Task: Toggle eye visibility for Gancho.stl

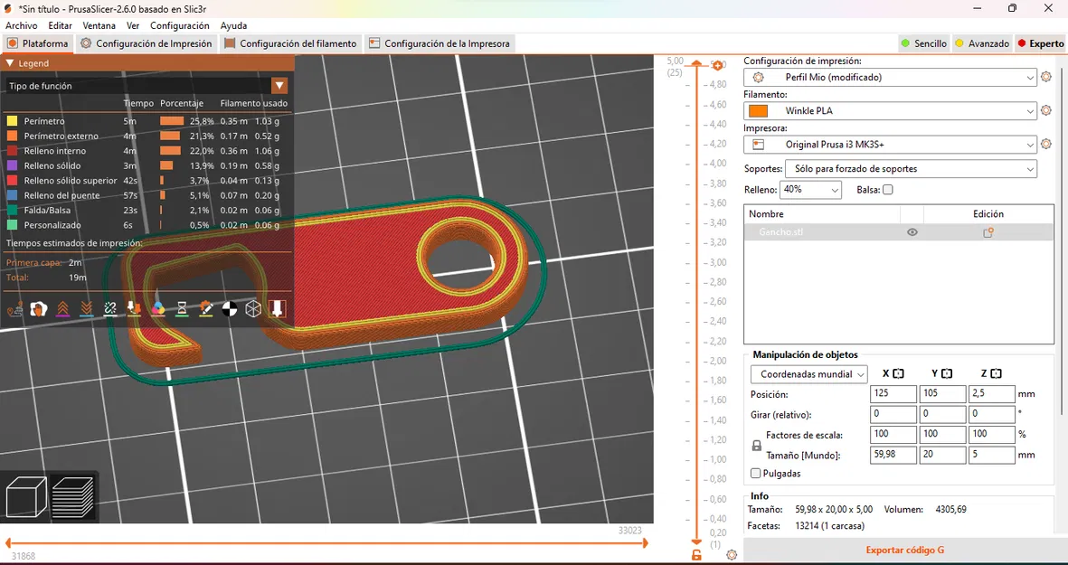Action: 912,232
